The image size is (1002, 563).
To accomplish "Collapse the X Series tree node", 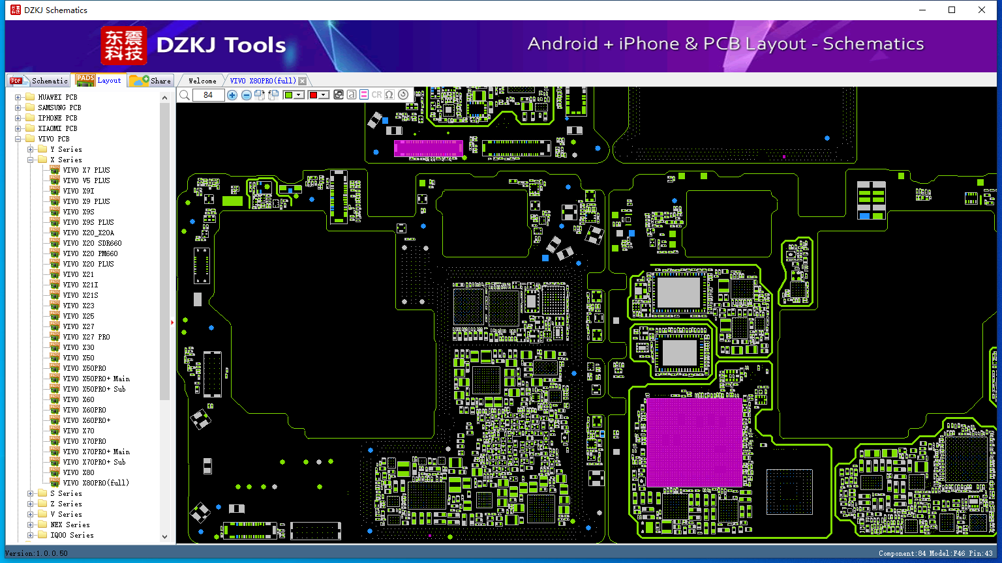I will point(31,160).
